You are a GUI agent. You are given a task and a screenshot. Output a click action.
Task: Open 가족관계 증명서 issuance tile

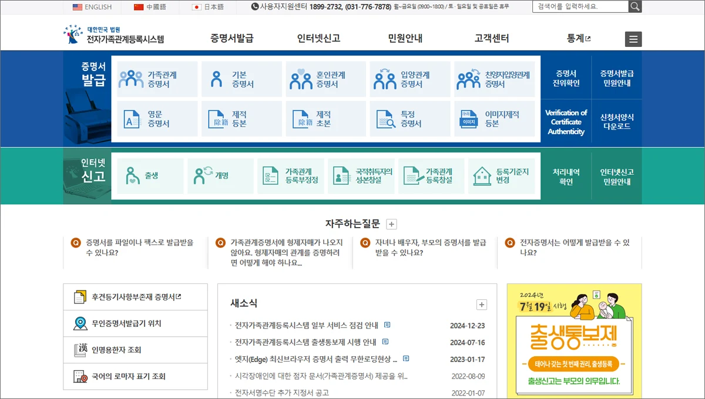coord(157,79)
